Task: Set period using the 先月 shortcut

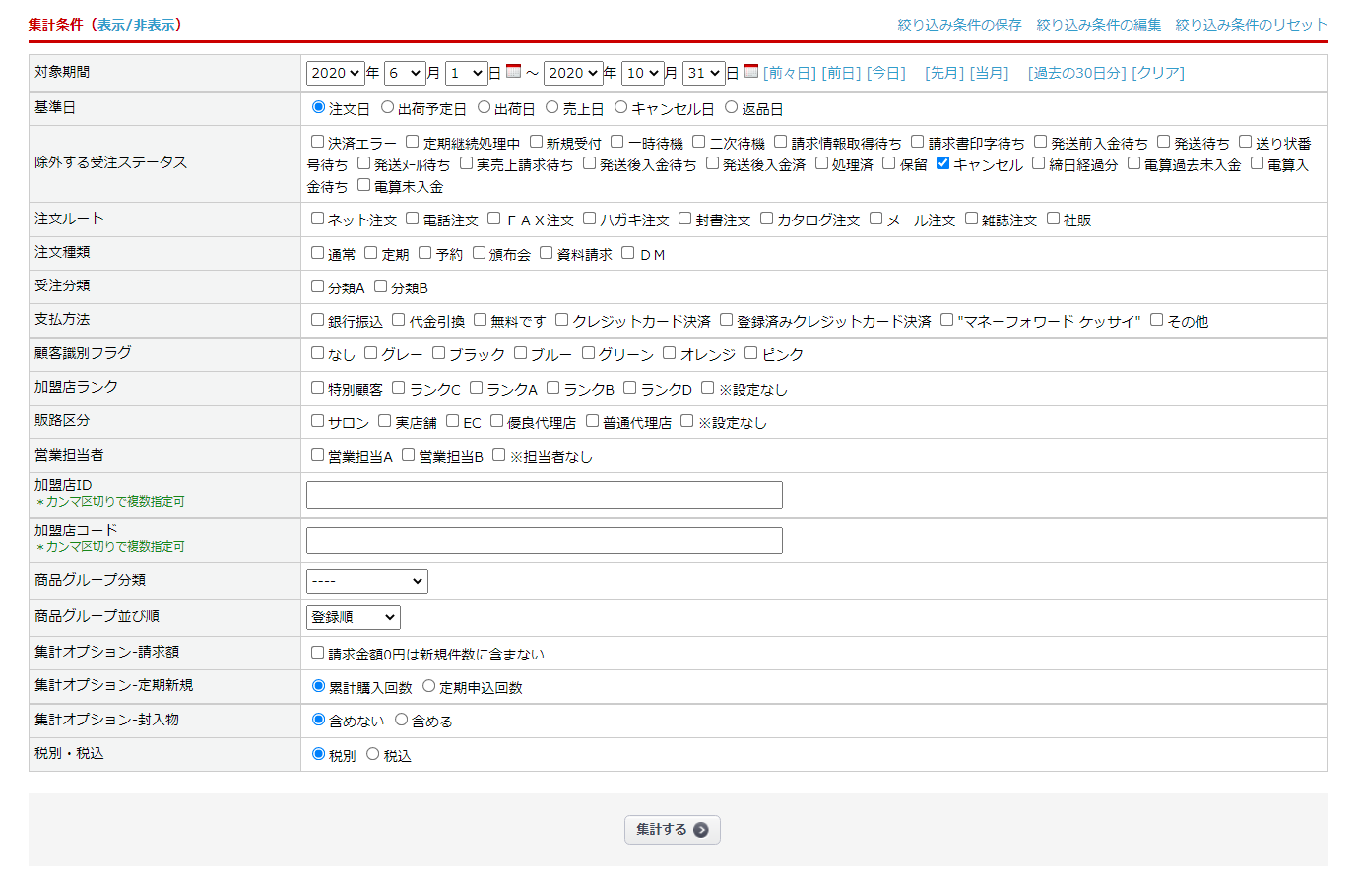Action: click(943, 73)
